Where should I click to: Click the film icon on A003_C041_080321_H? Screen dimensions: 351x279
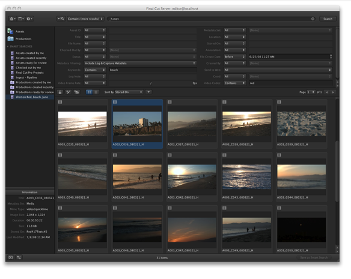click(x=115, y=155)
